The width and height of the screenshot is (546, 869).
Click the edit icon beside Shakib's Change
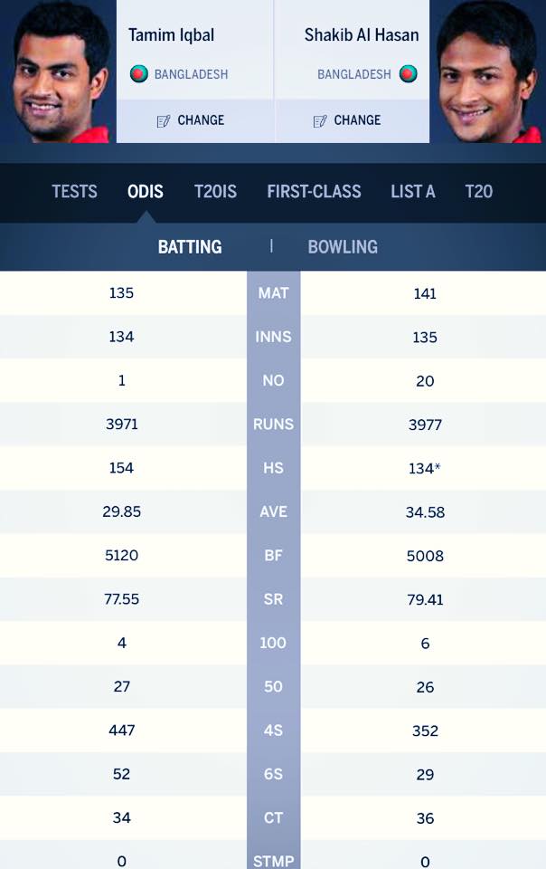pyautogui.click(x=320, y=120)
